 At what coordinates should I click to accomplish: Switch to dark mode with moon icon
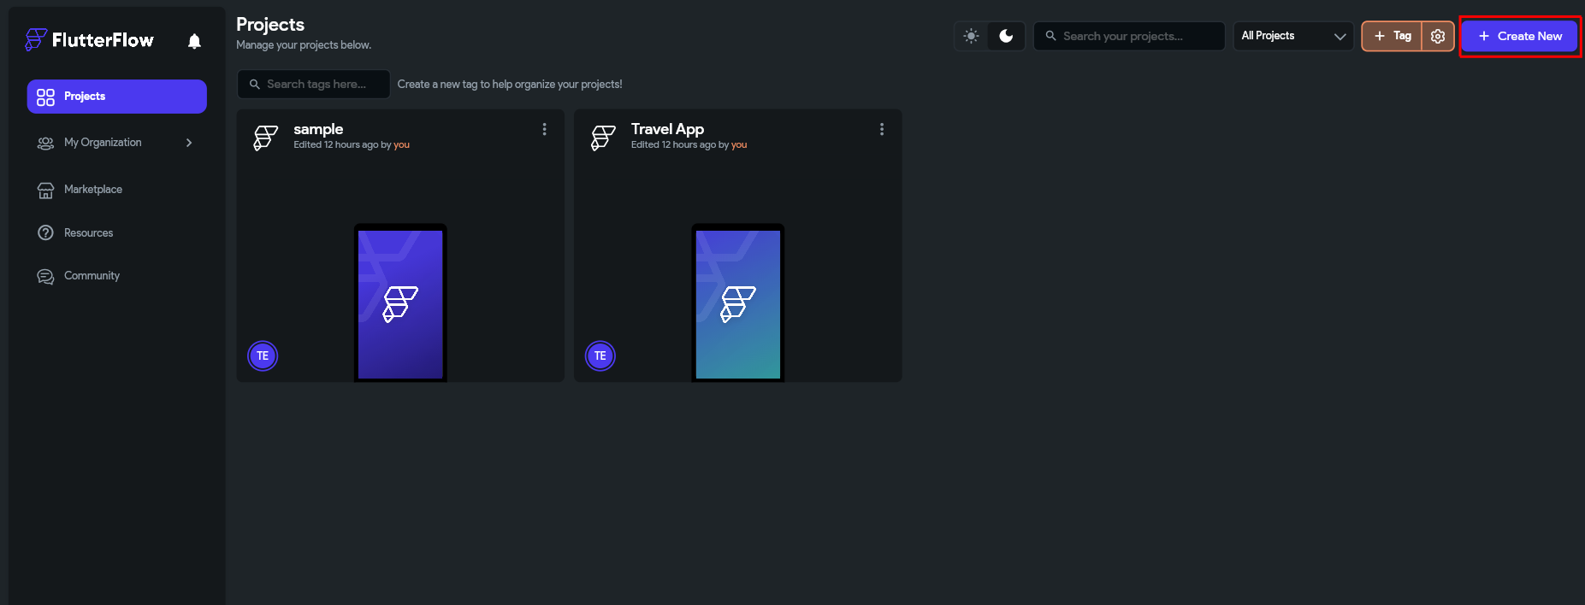coord(1006,36)
